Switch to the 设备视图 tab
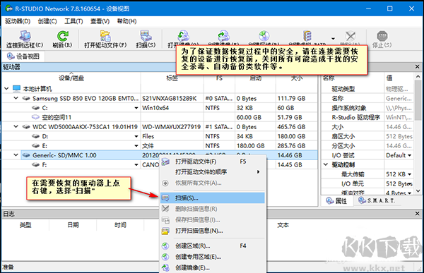Screen dimensions: 424x273 (23, 56)
